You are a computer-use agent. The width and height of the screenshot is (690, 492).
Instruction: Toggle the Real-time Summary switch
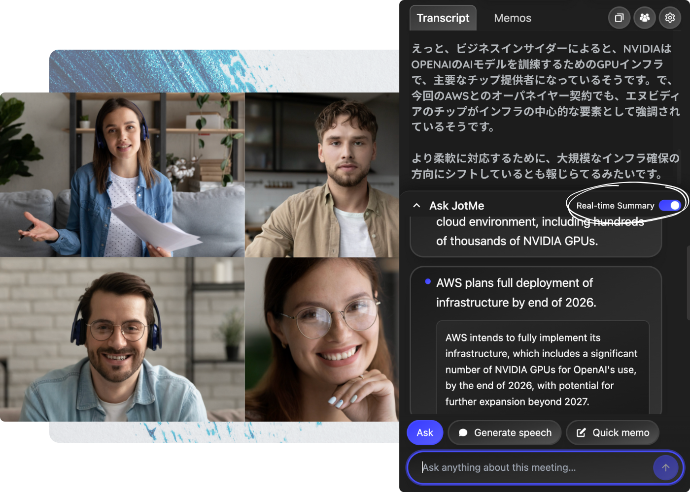670,205
